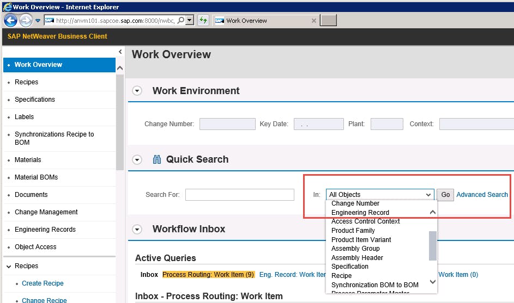Click the dropdown list scrollbar thumb
Image resolution: width=514 pixels, height=303 pixels.
[433, 246]
